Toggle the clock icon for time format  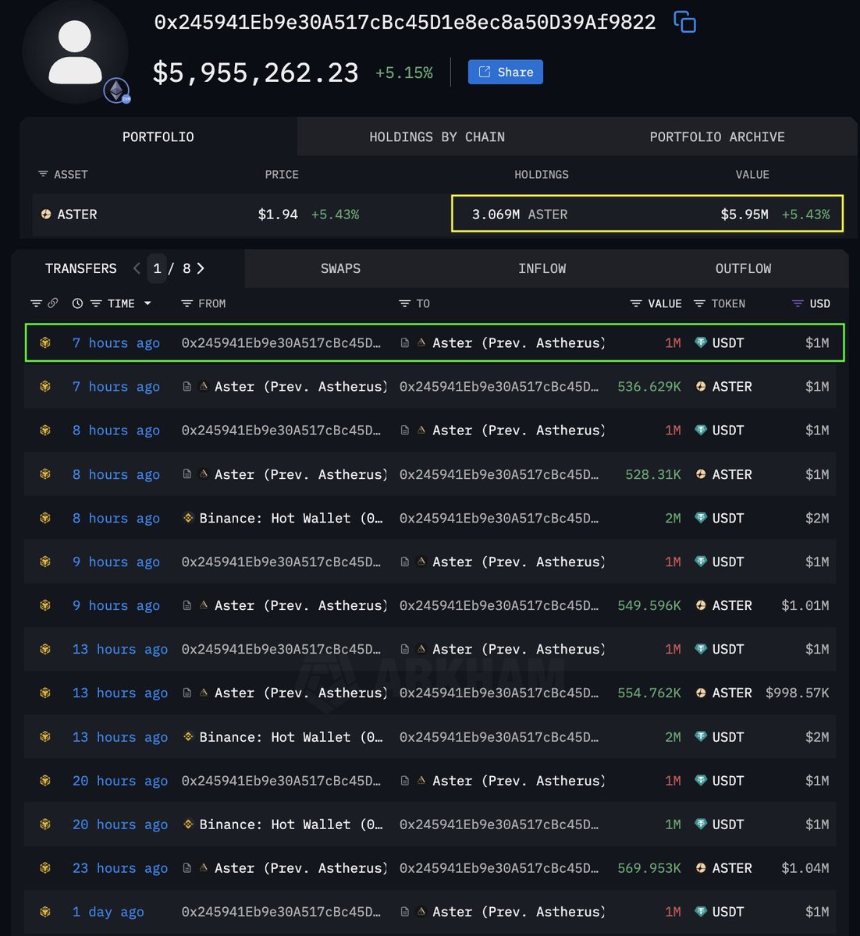(x=77, y=303)
